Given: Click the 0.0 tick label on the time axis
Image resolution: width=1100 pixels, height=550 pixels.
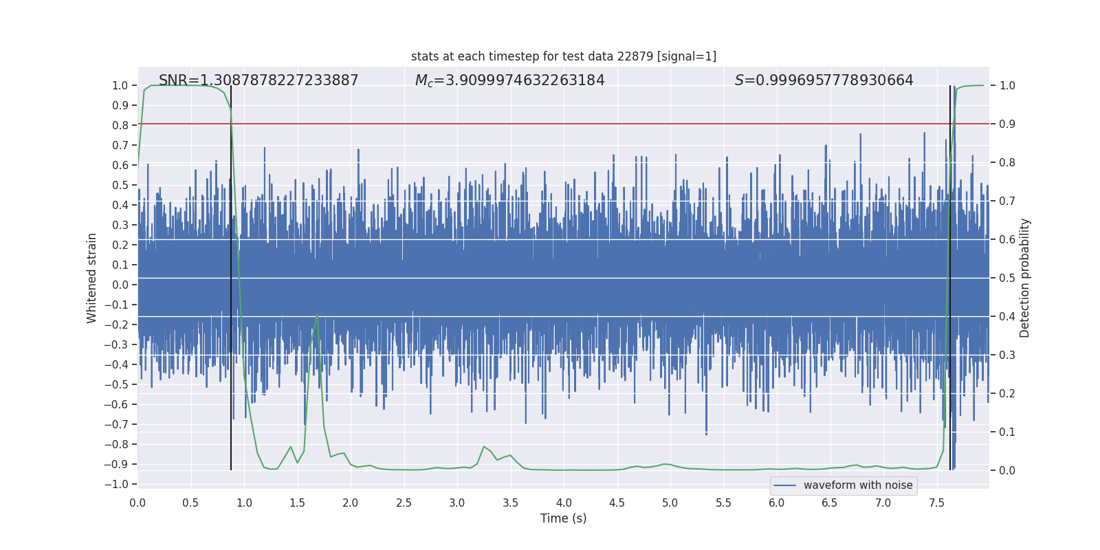Looking at the screenshot, I should [137, 503].
